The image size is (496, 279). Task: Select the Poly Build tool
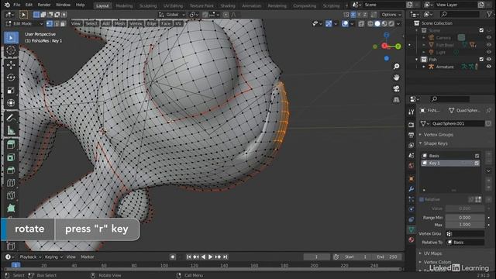(x=11, y=208)
